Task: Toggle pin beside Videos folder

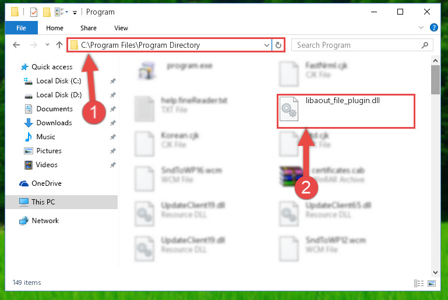Action: point(113,165)
